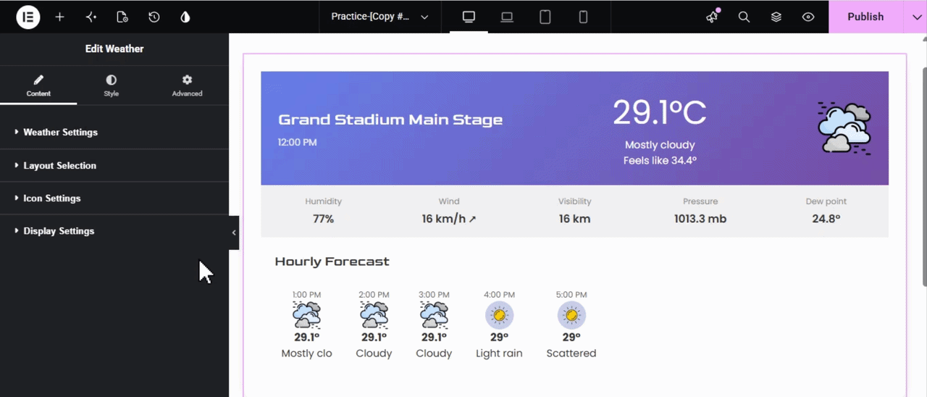Switch to mobile phone responsive view
Screen dimensions: 927x397
tap(583, 17)
